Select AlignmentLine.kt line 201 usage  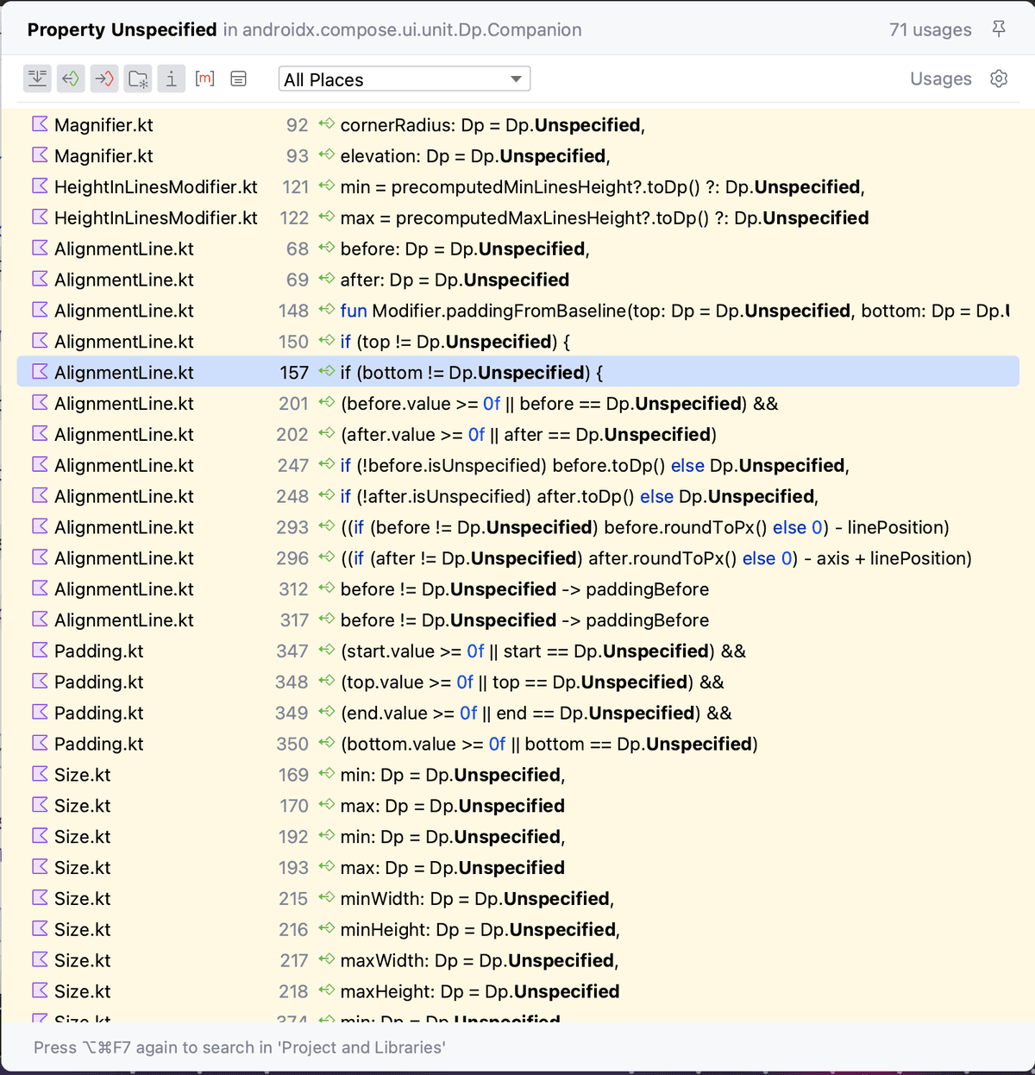pyautogui.click(x=517, y=404)
